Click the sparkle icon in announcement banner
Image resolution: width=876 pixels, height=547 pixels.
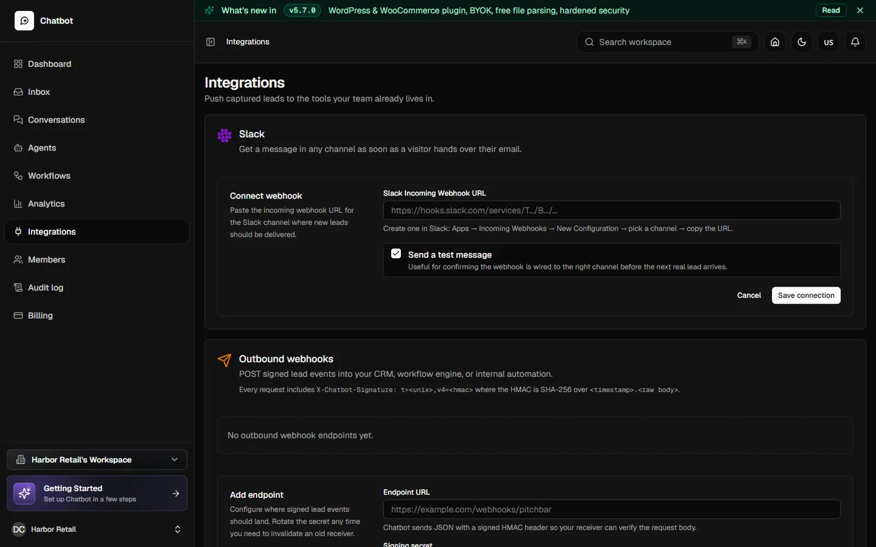(209, 10)
